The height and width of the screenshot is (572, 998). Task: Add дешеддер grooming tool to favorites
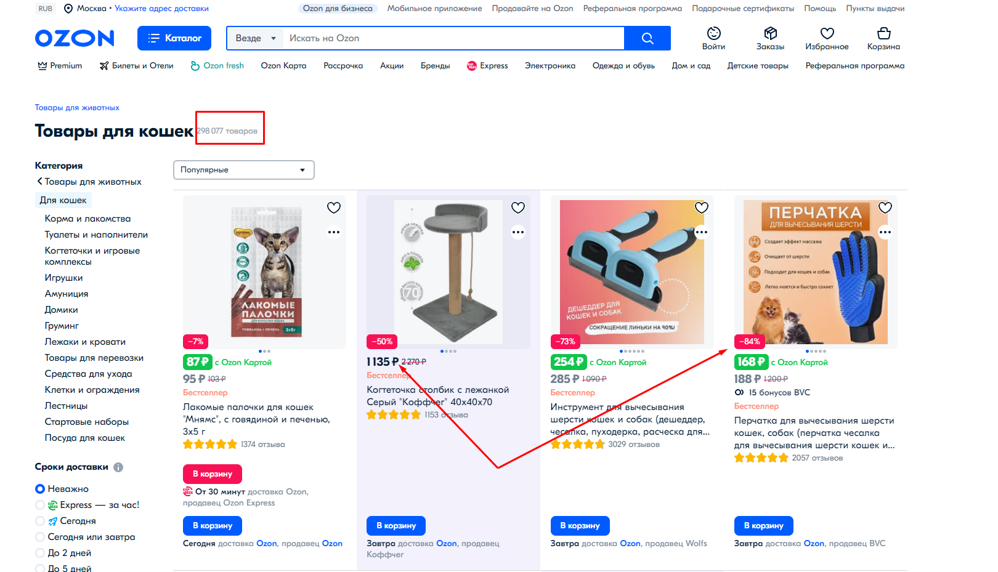click(702, 208)
